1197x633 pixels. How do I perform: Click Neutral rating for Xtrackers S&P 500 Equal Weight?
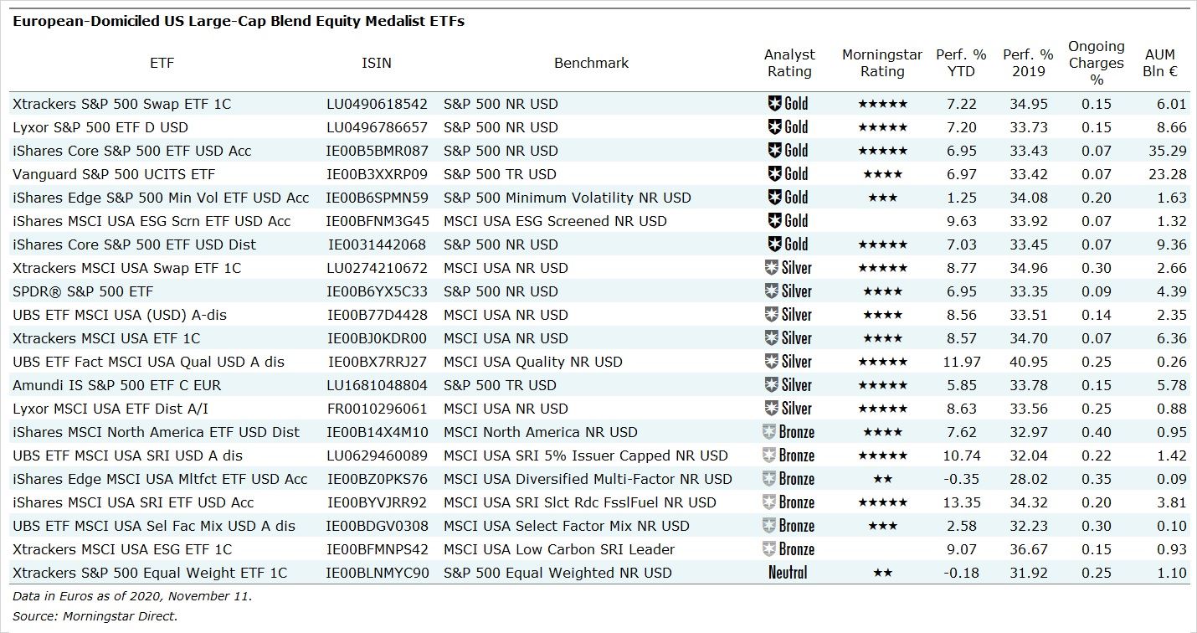788,573
